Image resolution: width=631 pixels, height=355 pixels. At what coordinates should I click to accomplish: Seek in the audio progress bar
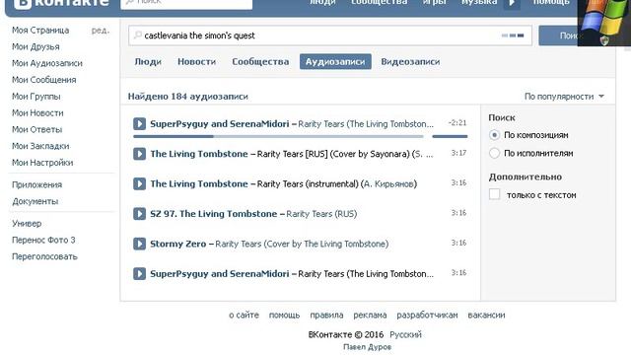pos(278,136)
